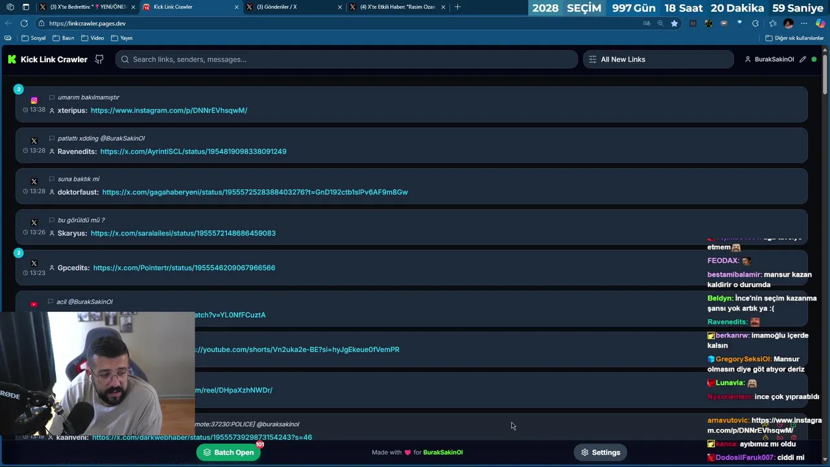The image size is (830, 467).
Task: Click the X platform icon on Ravenedits row
Action: 34,141
